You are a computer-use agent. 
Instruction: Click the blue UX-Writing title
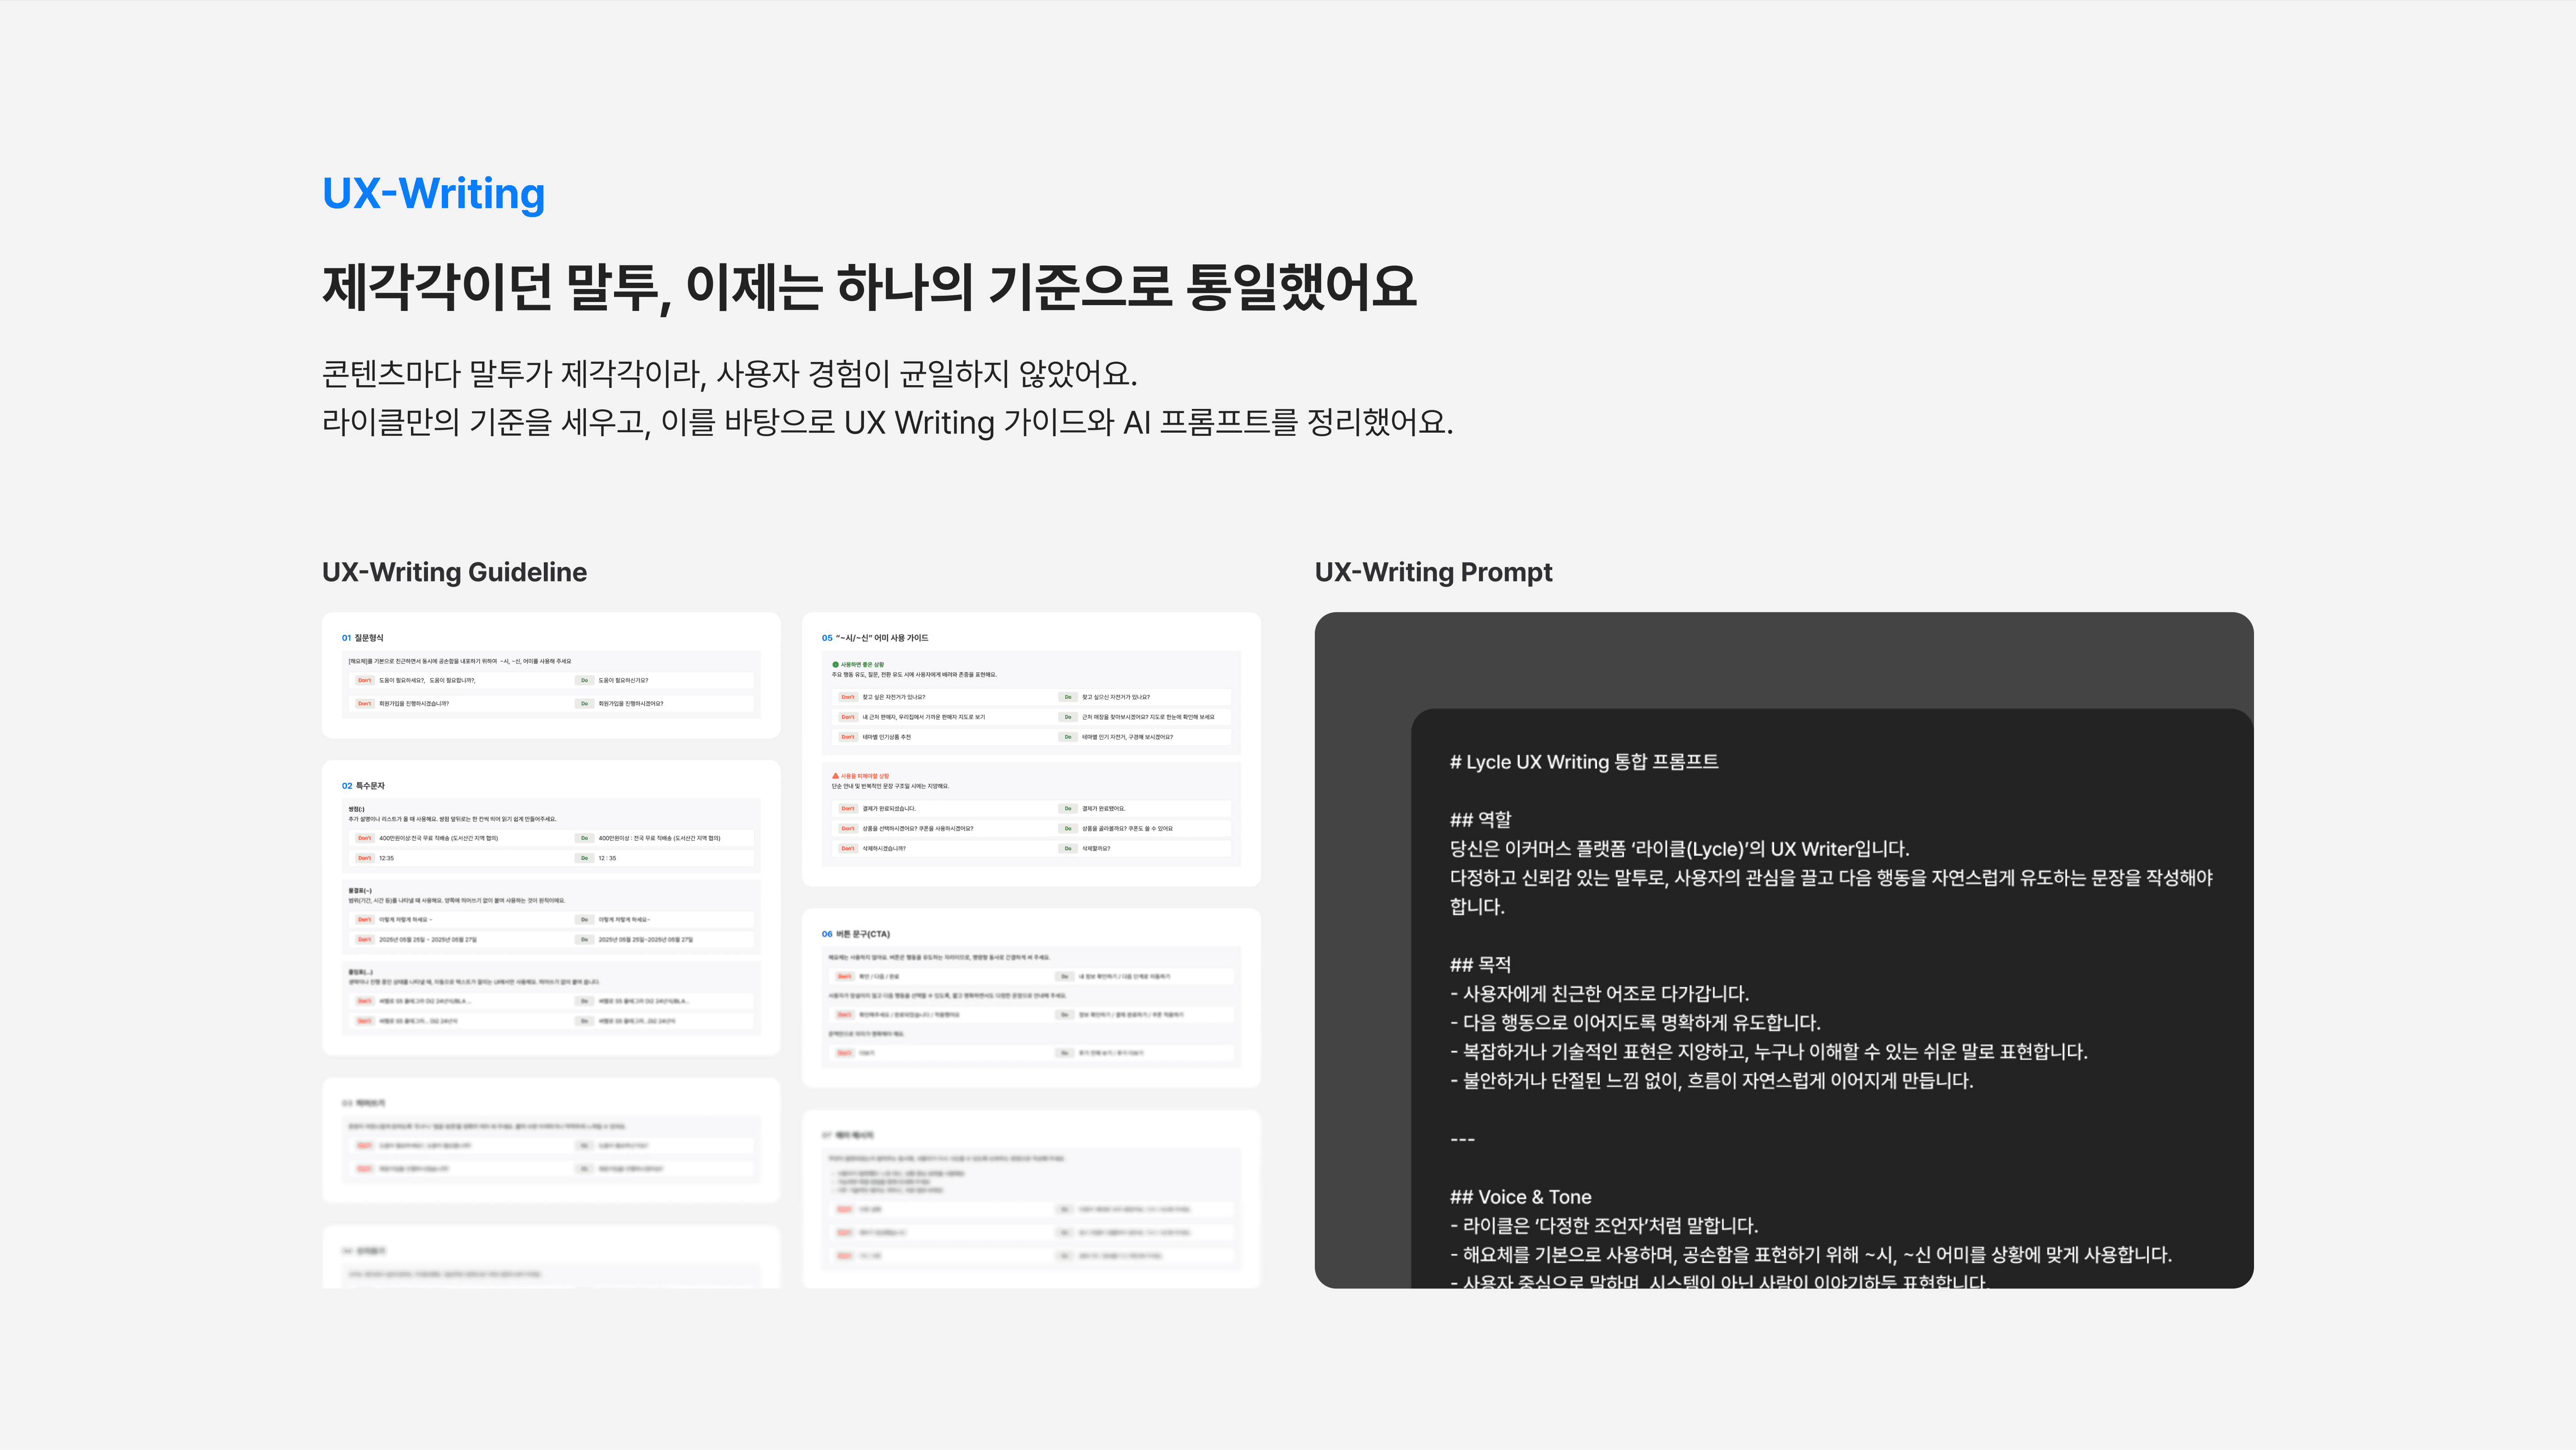433,193
